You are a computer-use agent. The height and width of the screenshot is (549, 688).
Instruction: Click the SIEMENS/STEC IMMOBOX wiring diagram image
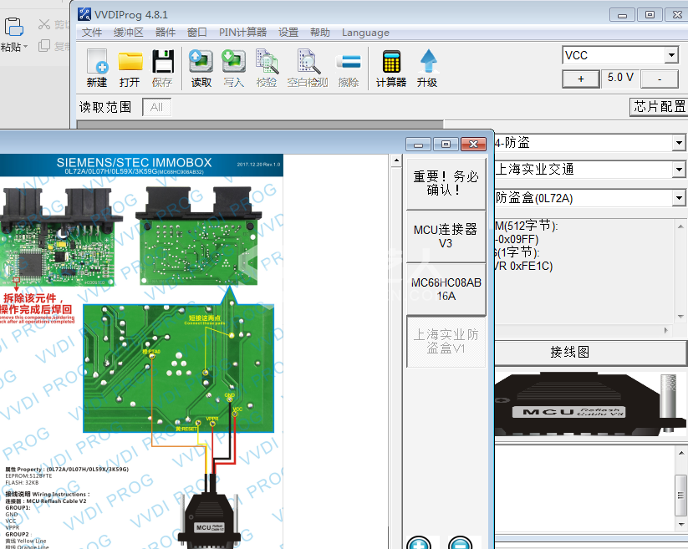142,351
